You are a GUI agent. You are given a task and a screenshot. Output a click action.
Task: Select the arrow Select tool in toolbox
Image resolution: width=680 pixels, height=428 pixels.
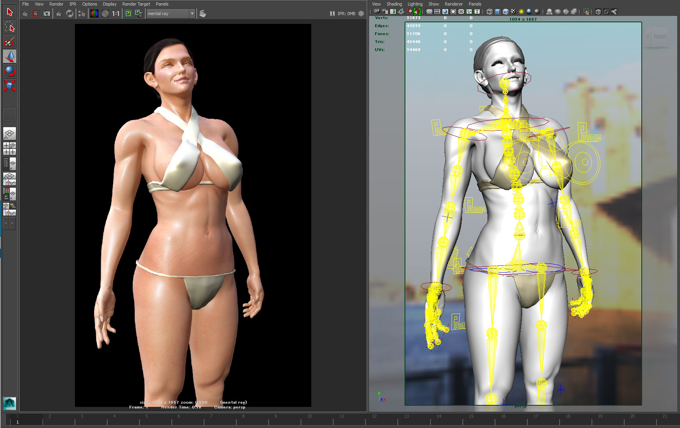pos(10,12)
